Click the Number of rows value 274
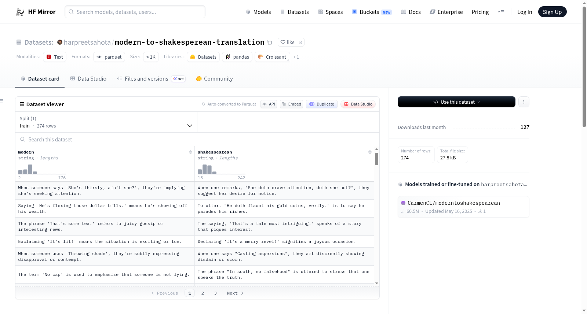The width and height of the screenshot is (587, 314). (405, 158)
